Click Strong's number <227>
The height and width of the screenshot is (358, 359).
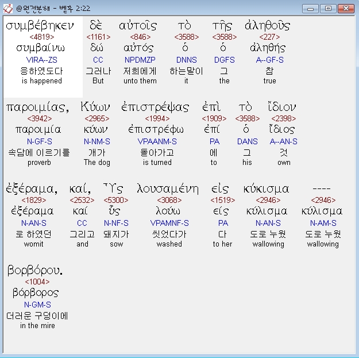[269, 37]
